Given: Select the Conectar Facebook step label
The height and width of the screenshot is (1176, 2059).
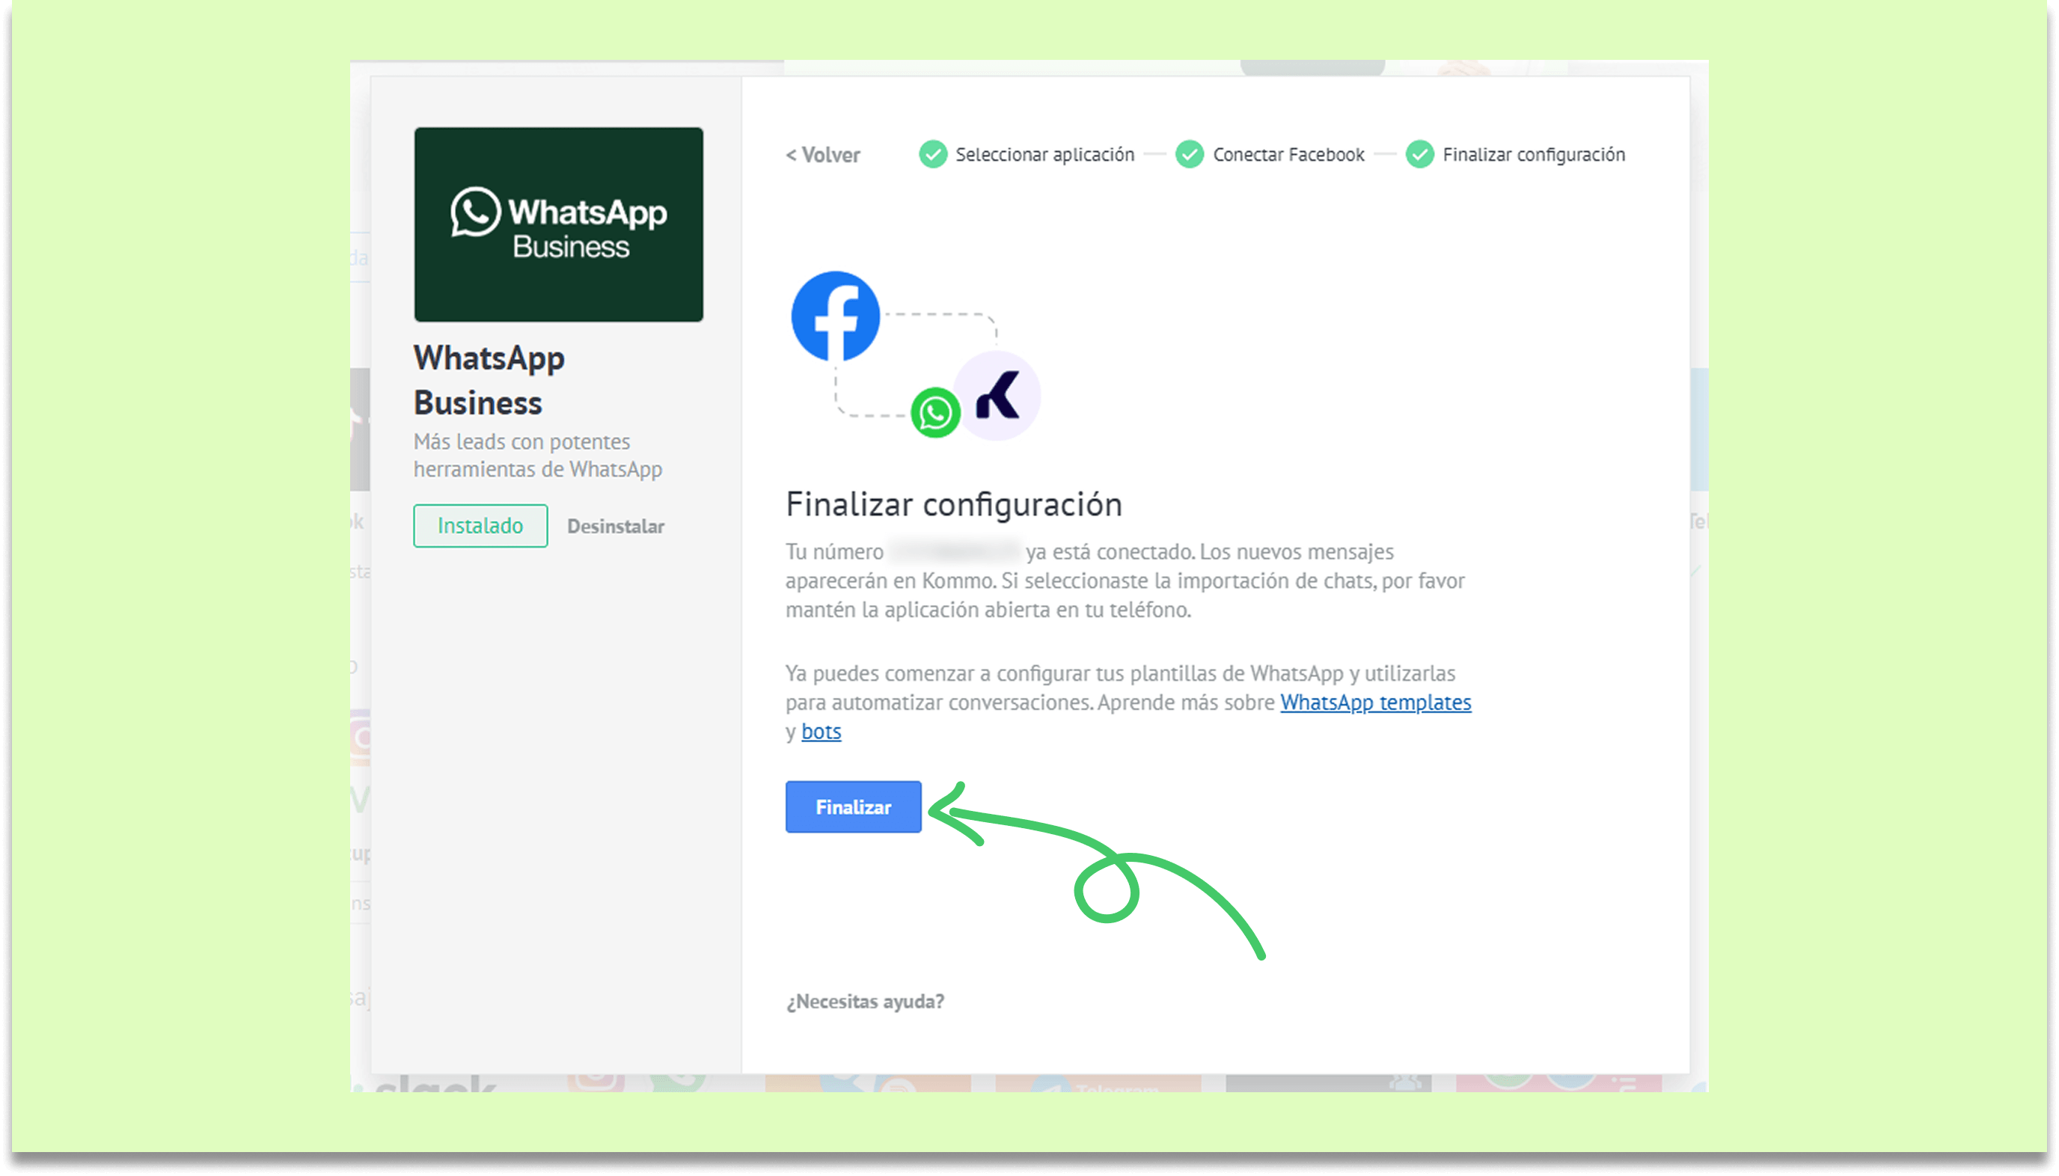Looking at the screenshot, I should (1288, 154).
